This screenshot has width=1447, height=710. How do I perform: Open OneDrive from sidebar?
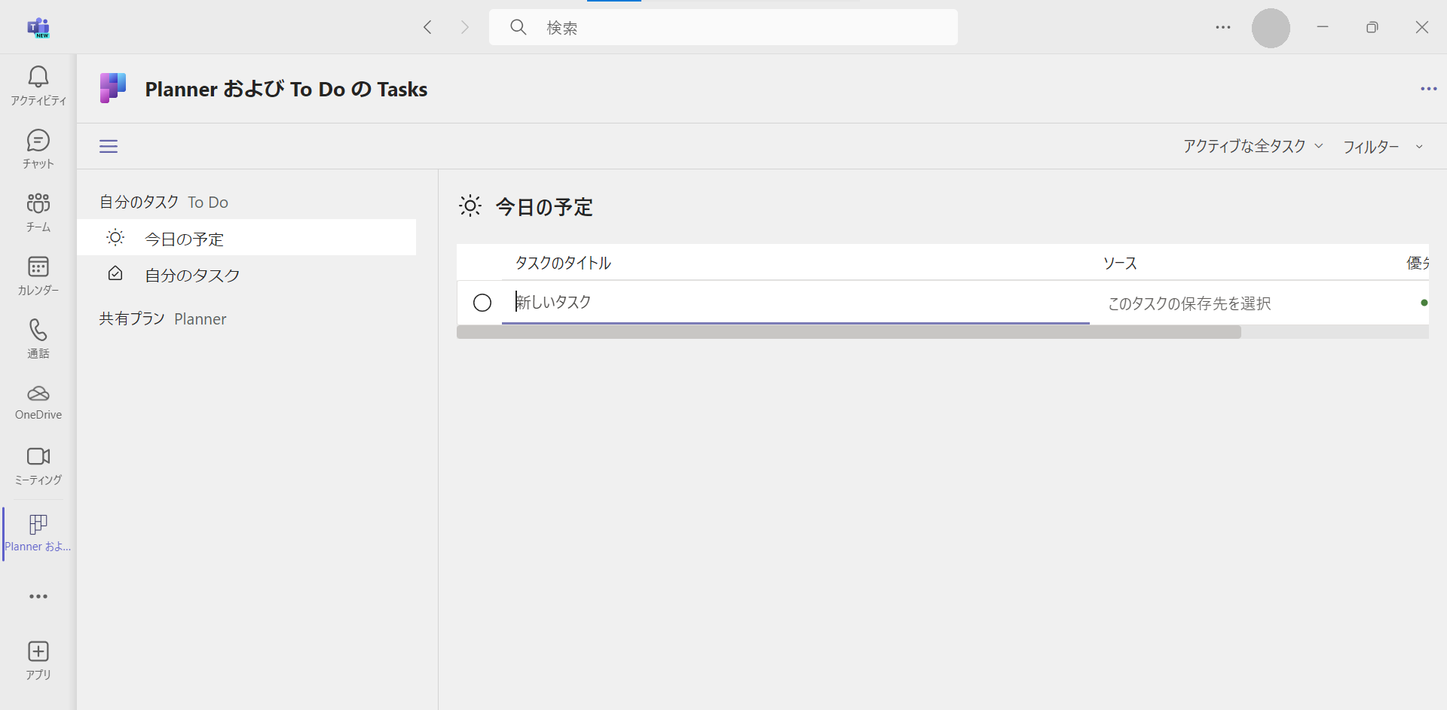pos(38,402)
